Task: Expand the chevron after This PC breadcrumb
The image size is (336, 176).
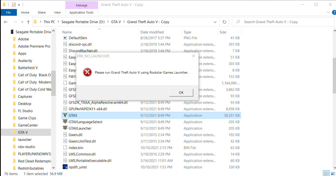Action: point(58,22)
